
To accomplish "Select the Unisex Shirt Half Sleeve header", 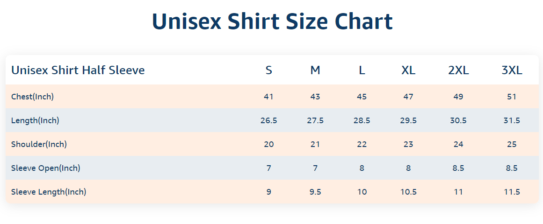I will click(x=78, y=70).
